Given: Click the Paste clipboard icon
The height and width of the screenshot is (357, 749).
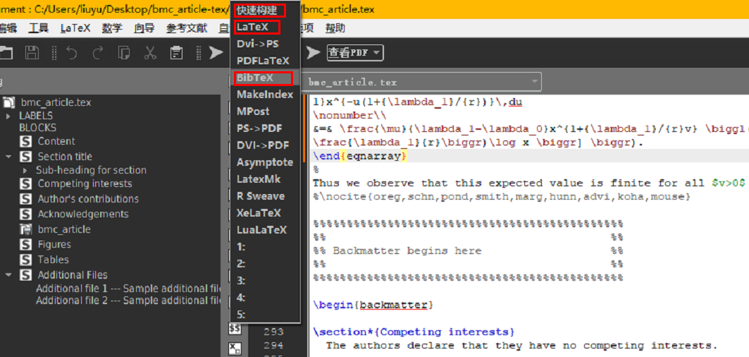Looking at the screenshot, I should tap(177, 52).
